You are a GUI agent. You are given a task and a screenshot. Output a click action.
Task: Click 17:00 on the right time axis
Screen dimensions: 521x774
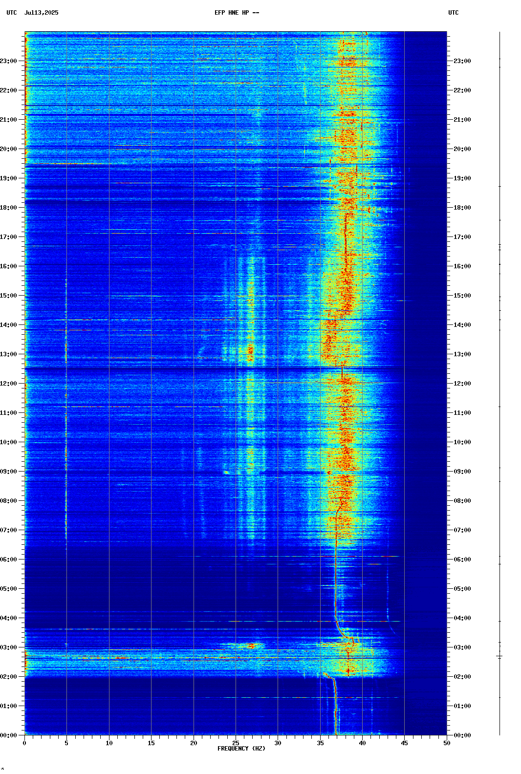462,237
